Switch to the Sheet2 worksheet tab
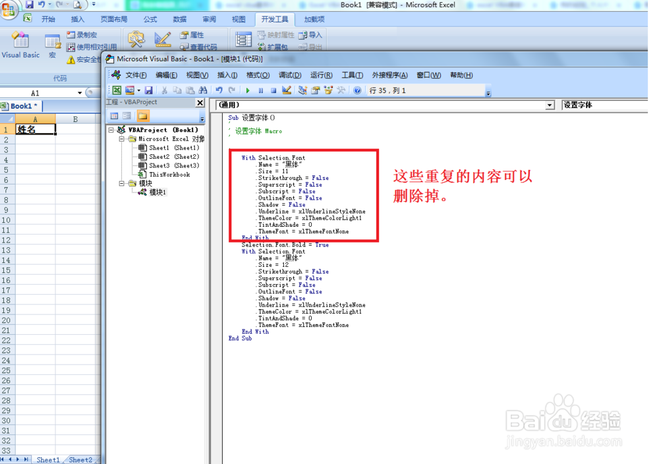This screenshot has height=464, width=659. [80, 460]
